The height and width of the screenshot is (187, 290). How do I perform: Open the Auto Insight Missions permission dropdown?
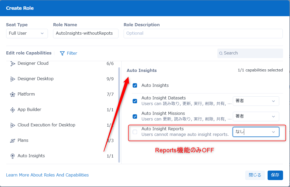coord(256,116)
